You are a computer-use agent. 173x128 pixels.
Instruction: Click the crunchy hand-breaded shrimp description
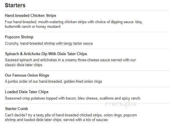point(49,43)
